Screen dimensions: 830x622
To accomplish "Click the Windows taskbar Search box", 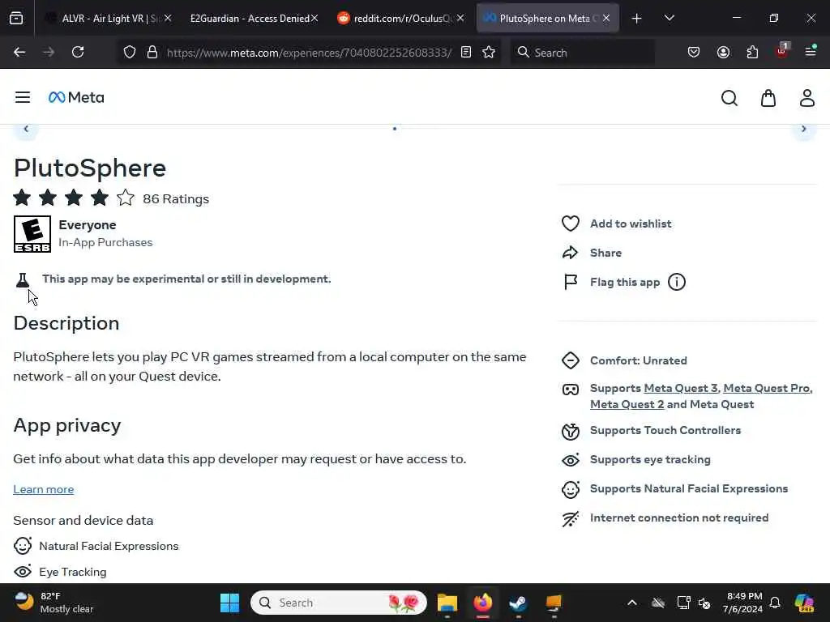I will 339,603.
